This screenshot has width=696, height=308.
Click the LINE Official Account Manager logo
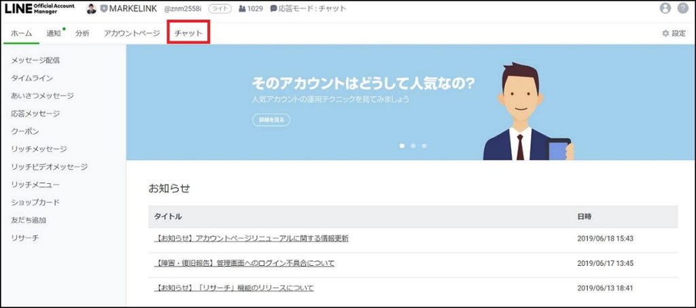pyautogui.click(x=38, y=9)
